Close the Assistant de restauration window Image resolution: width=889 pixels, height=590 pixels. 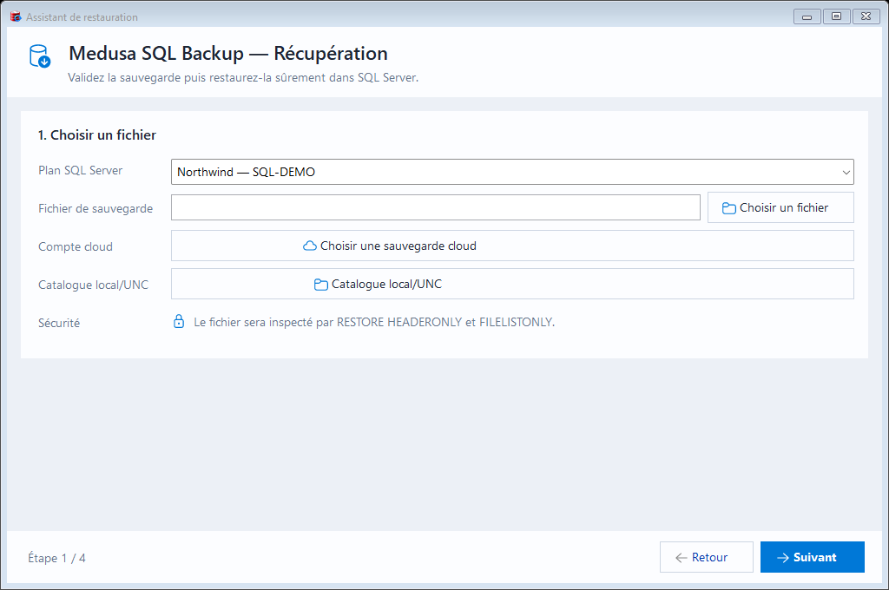(x=866, y=16)
